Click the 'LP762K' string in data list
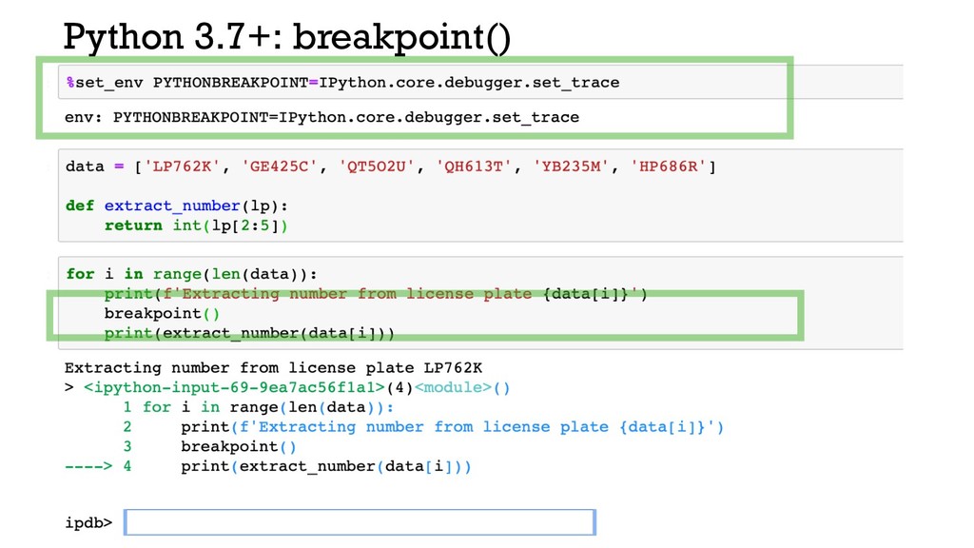Screen dimensions: 974x548 click(x=182, y=166)
